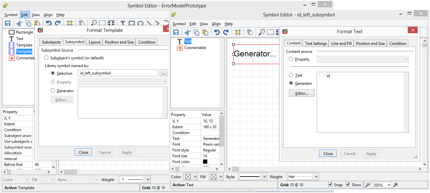The image size is (430, 193).
Task: Open the 200% zoom level dropdown
Action: point(389,185)
